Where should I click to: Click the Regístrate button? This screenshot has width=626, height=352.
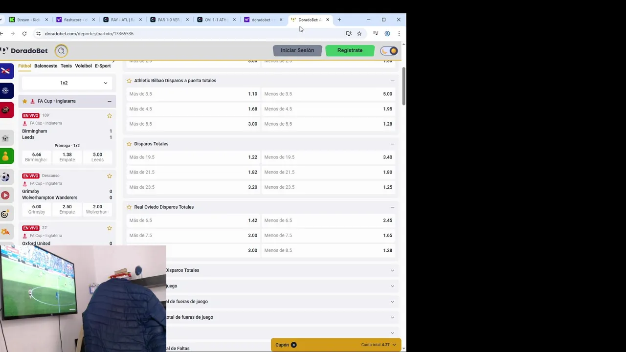pos(350,50)
